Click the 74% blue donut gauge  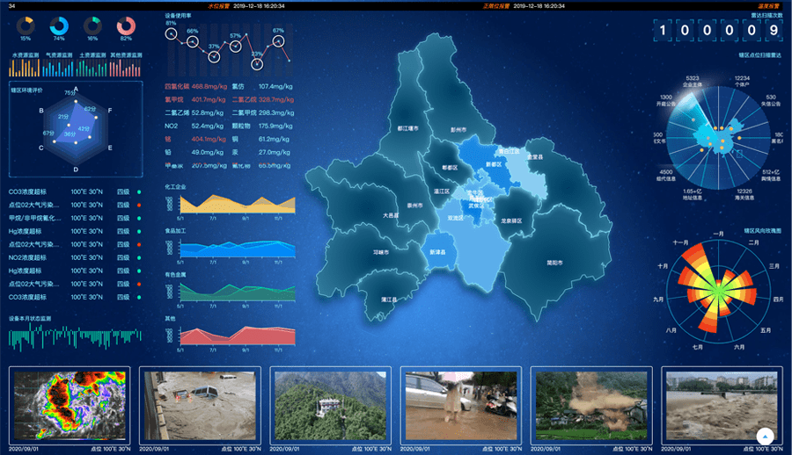pos(59,26)
